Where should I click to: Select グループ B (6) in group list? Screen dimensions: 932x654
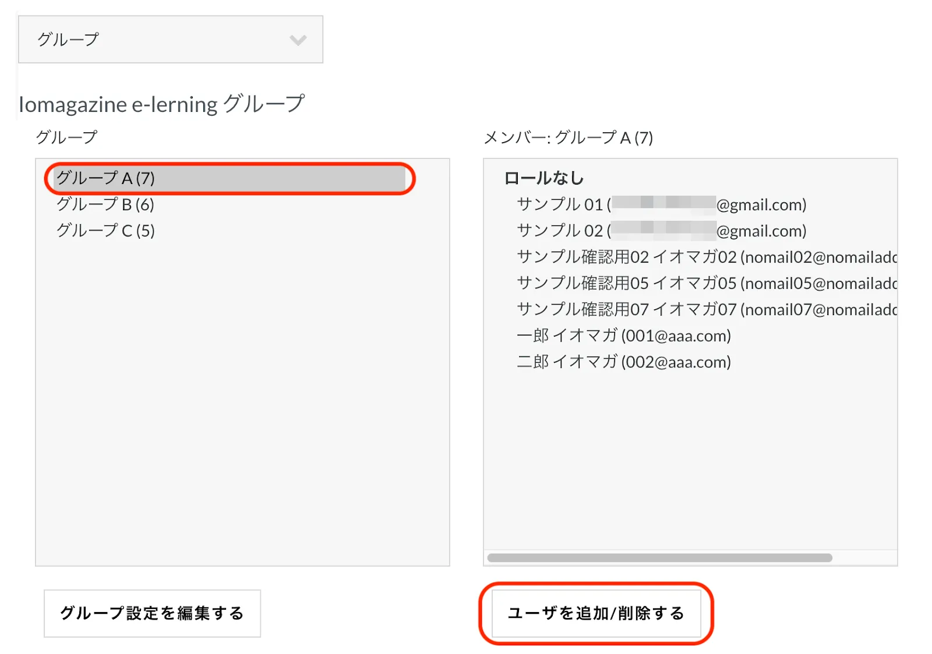click(x=105, y=204)
